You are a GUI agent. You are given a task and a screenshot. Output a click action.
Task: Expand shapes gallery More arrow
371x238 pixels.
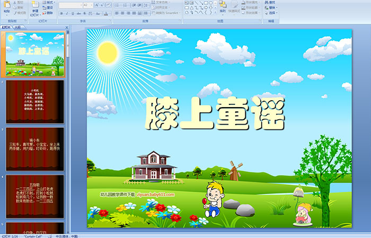[x=215, y=12]
